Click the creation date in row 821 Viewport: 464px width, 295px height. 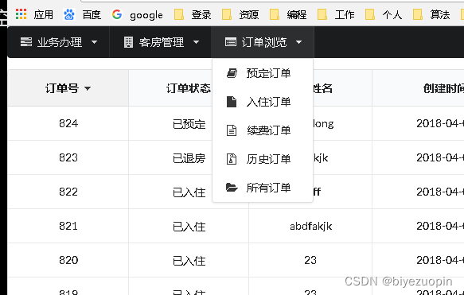440,226
